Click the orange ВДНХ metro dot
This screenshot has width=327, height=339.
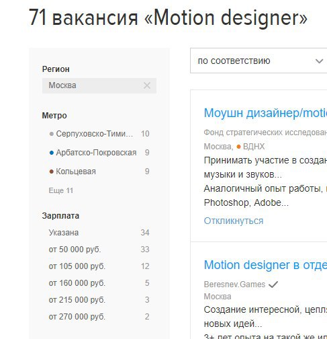[x=238, y=147]
